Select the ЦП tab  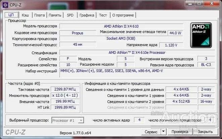click(x=11, y=15)
